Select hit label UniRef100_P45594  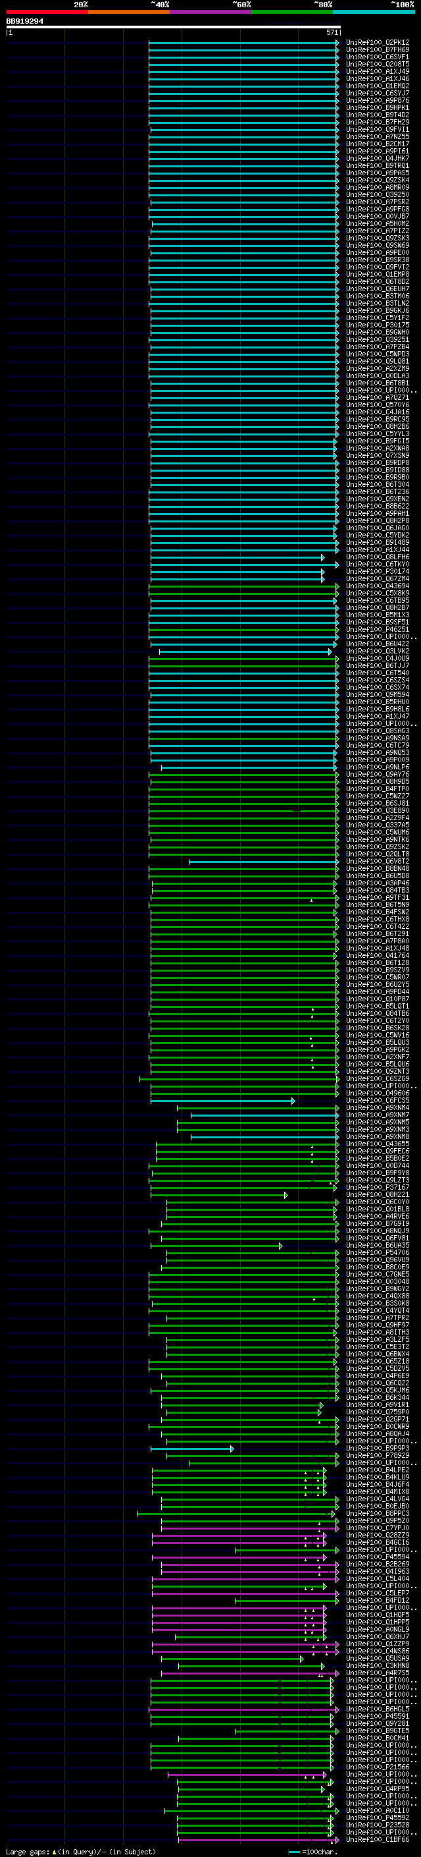(378, 1557)
